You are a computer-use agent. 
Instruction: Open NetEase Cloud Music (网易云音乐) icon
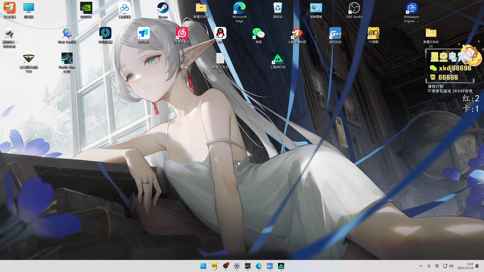click(182, 35)
